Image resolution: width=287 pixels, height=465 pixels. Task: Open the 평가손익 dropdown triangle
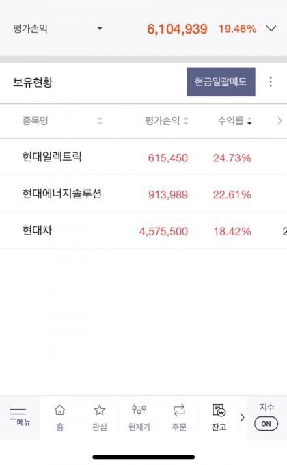tap(100, 29)
